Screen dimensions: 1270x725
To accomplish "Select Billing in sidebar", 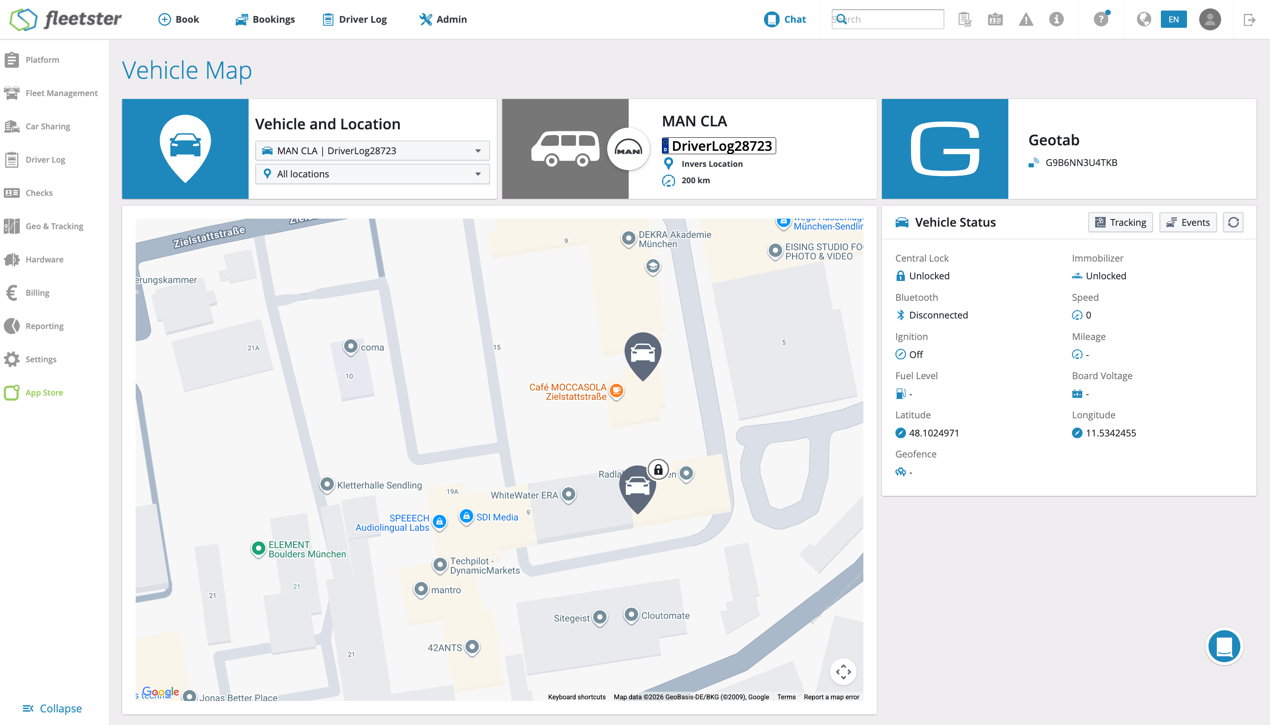I will point(27,293).
